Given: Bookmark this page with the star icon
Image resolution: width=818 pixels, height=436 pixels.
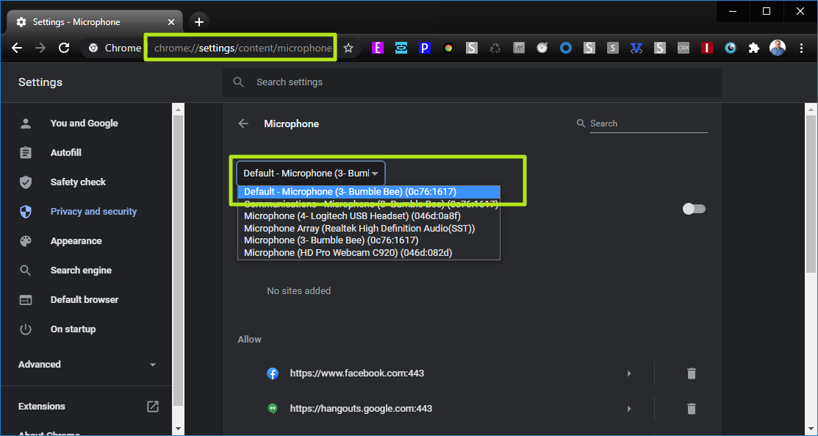Looking at the screenshot, I should (x=348, y=48).
